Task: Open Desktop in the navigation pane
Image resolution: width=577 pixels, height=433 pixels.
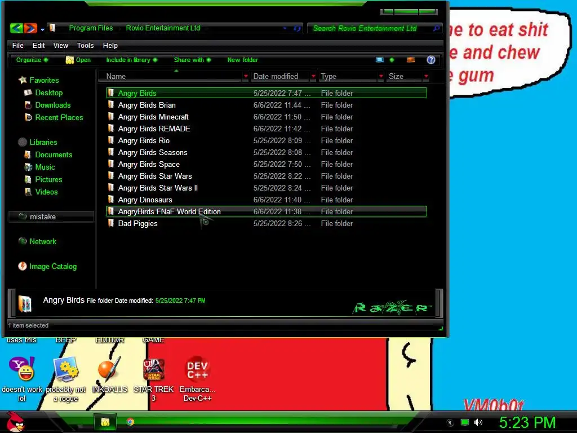Action: click(x=43, y=92)
